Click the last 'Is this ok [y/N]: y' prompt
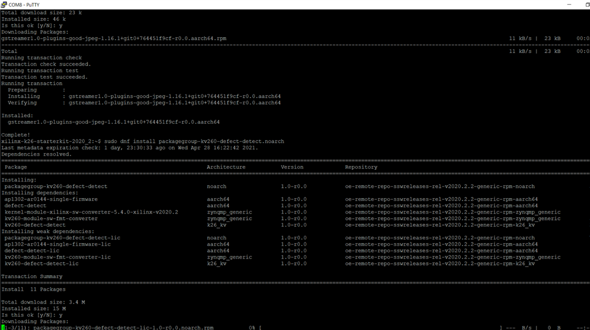Viewport: 590px width, 330px height. pos(32,315)
